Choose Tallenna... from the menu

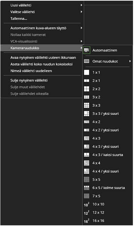19,19
